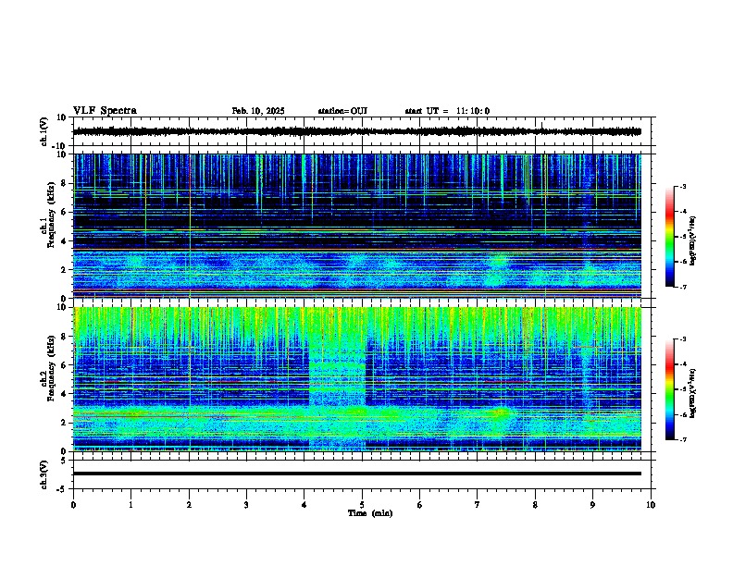
Task: Click time axis tick label "7"
Action: click(478, 505)
